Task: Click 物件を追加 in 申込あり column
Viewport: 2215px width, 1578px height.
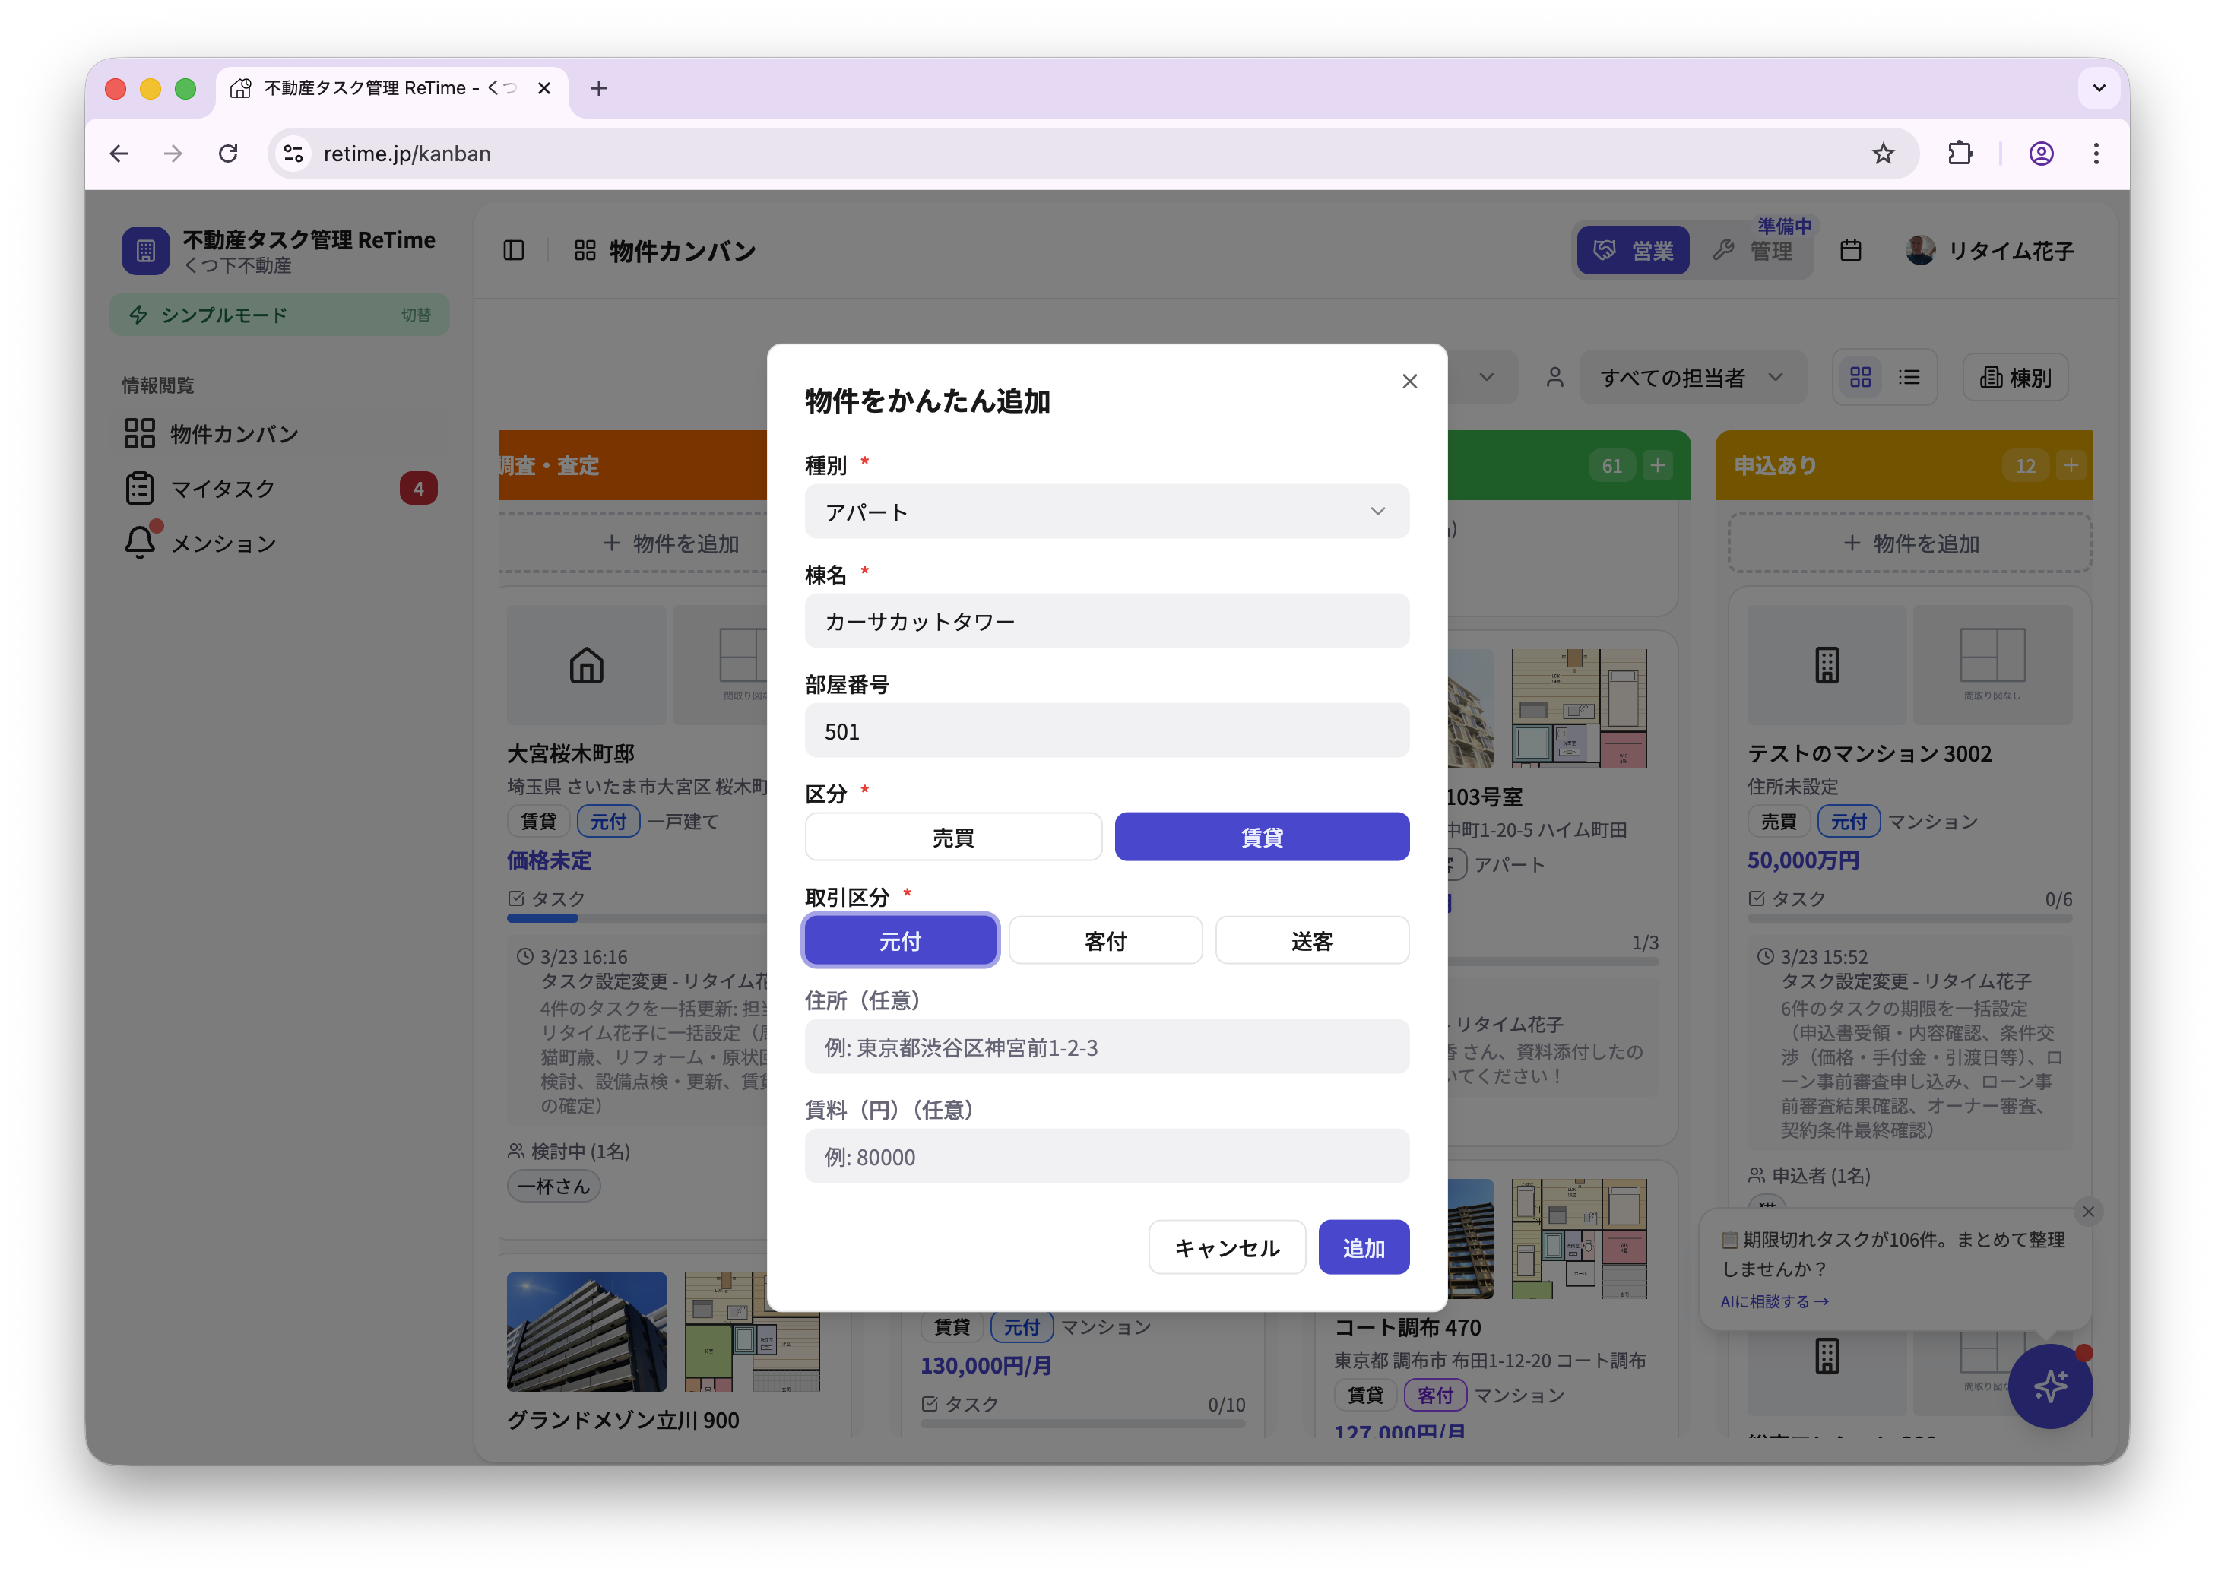Action: 1910,543
